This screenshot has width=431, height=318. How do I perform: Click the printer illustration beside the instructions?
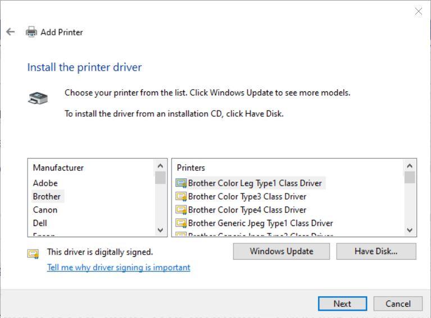point(38,98)
